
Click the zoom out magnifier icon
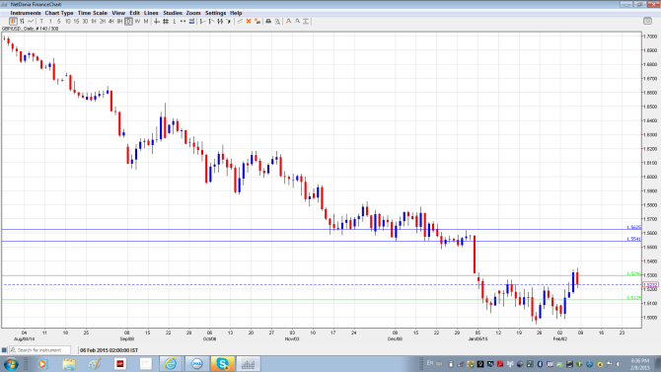(297, 21)
